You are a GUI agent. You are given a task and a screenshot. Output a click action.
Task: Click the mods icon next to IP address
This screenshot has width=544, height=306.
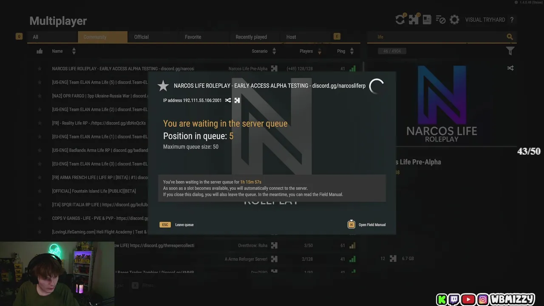[x=237, y=100]
